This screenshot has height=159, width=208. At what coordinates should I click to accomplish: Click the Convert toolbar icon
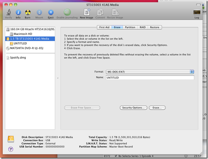click(100, 12)
